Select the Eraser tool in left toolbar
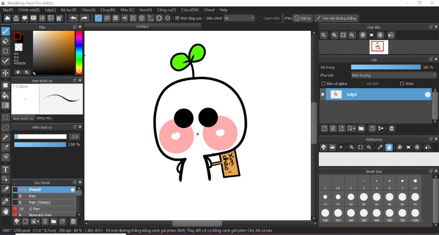 pyautogui.click(x=6, y=41)
